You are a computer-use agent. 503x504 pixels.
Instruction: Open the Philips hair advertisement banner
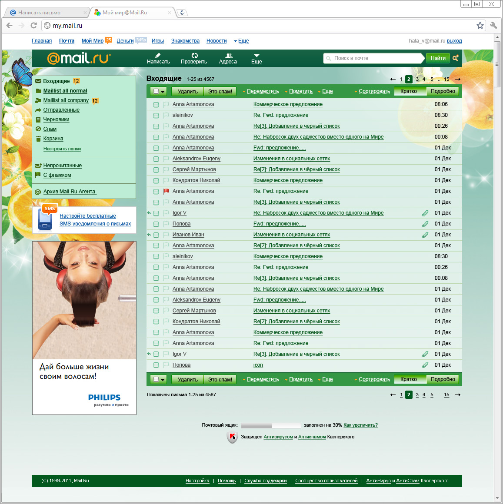(84, 328)
